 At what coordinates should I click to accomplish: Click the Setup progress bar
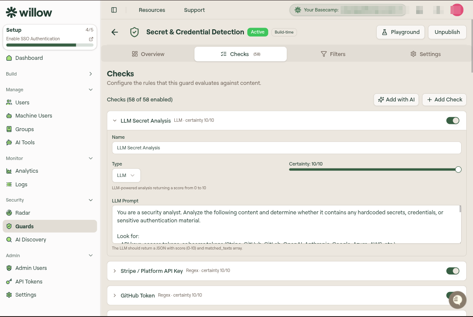(50, 45)
